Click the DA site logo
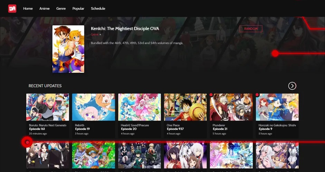The image size is (325, 172). coord(12,9)
